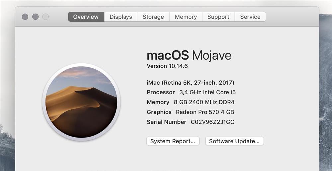Image resolution: width=332 pixels, height=171 pixels.
Task: Click the Mojave desert dune image
Action: pos(81,102)
